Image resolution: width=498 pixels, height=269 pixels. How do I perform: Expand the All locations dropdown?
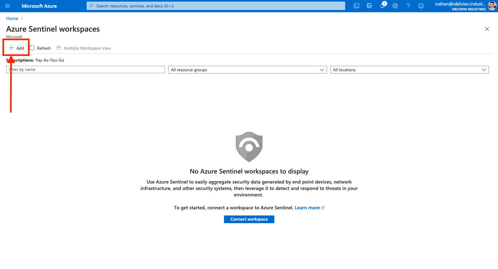click(x=409, y=70)
